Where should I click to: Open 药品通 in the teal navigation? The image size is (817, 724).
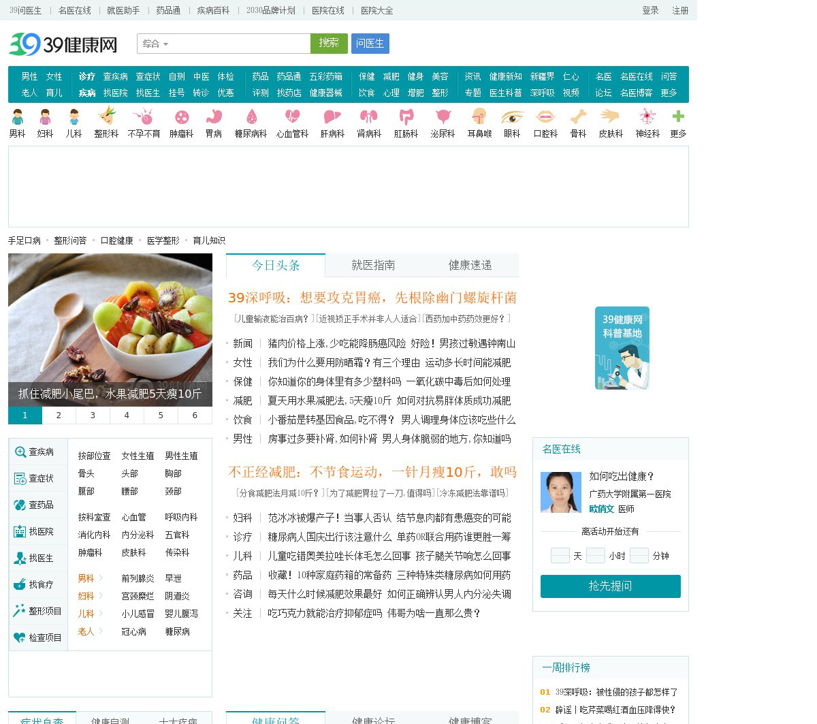(289, 76)
